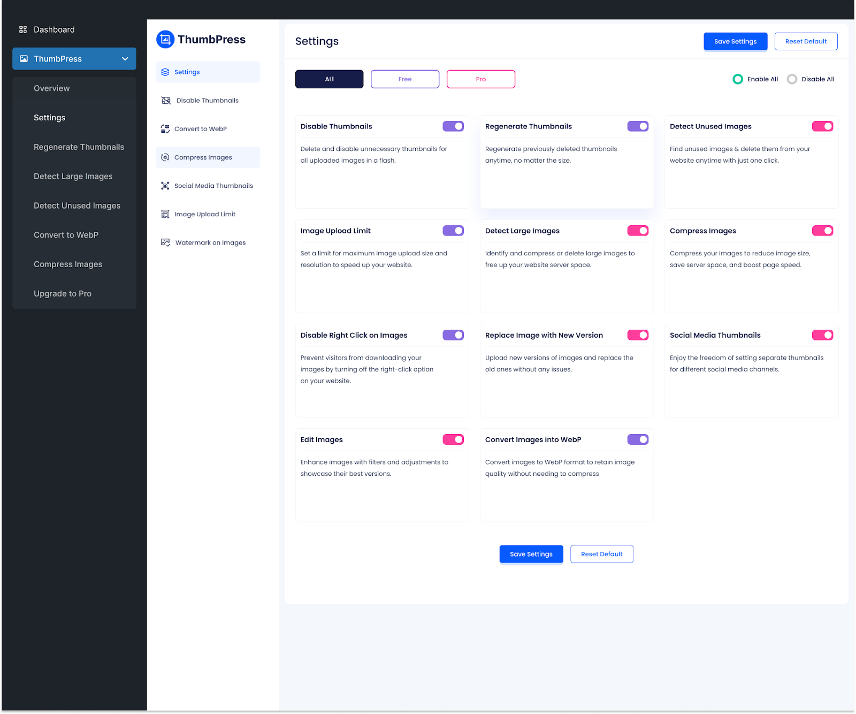Toggle the Detect Large Images switch
The width and height of the screenshot is (856, 714).
click(x=638, y=231)
